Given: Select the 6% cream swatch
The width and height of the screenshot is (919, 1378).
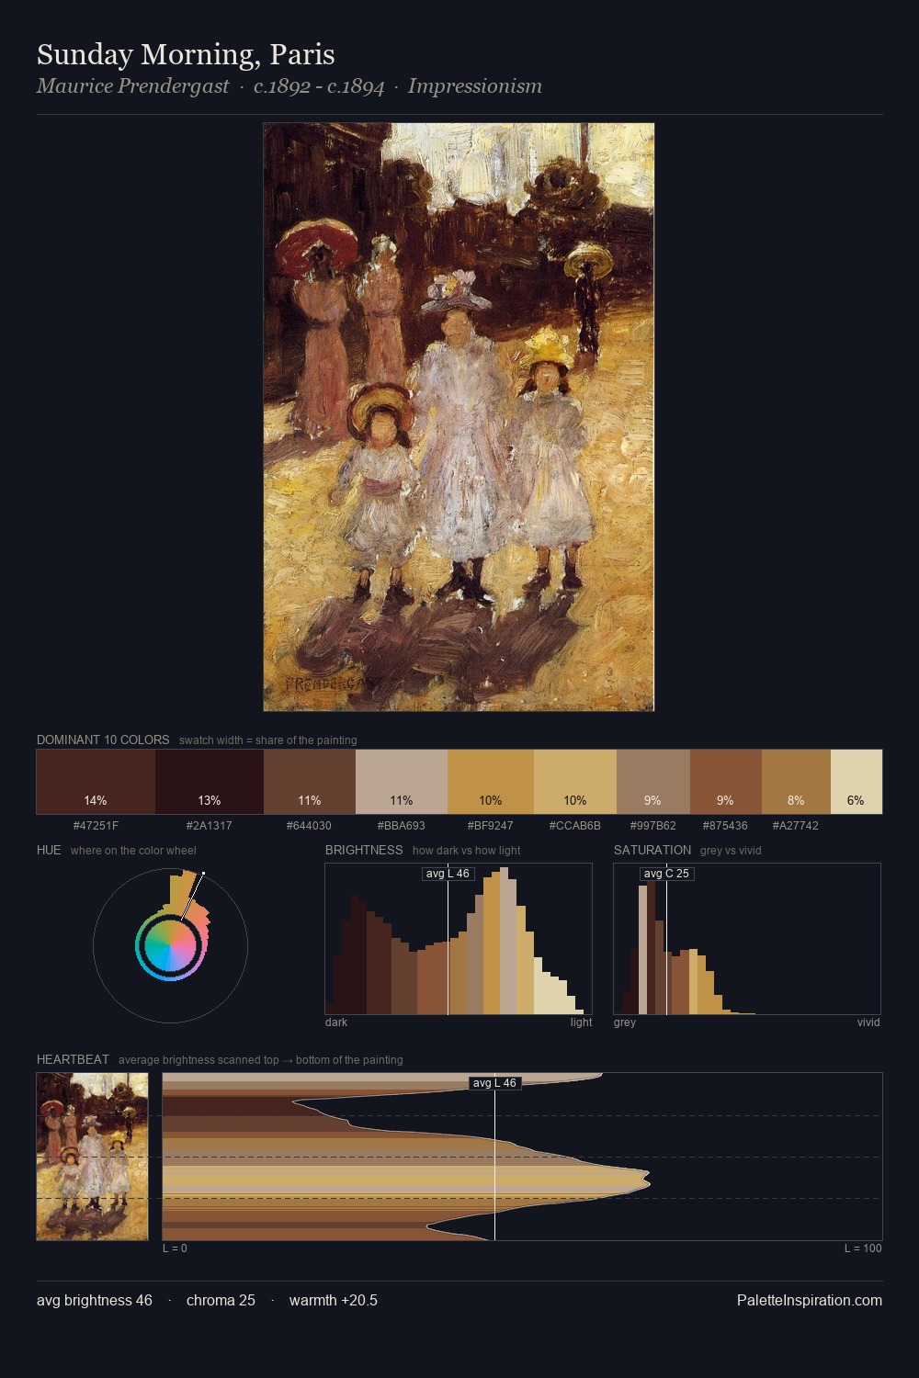Looking at the screenshot, I should click(x=857, y=782).
